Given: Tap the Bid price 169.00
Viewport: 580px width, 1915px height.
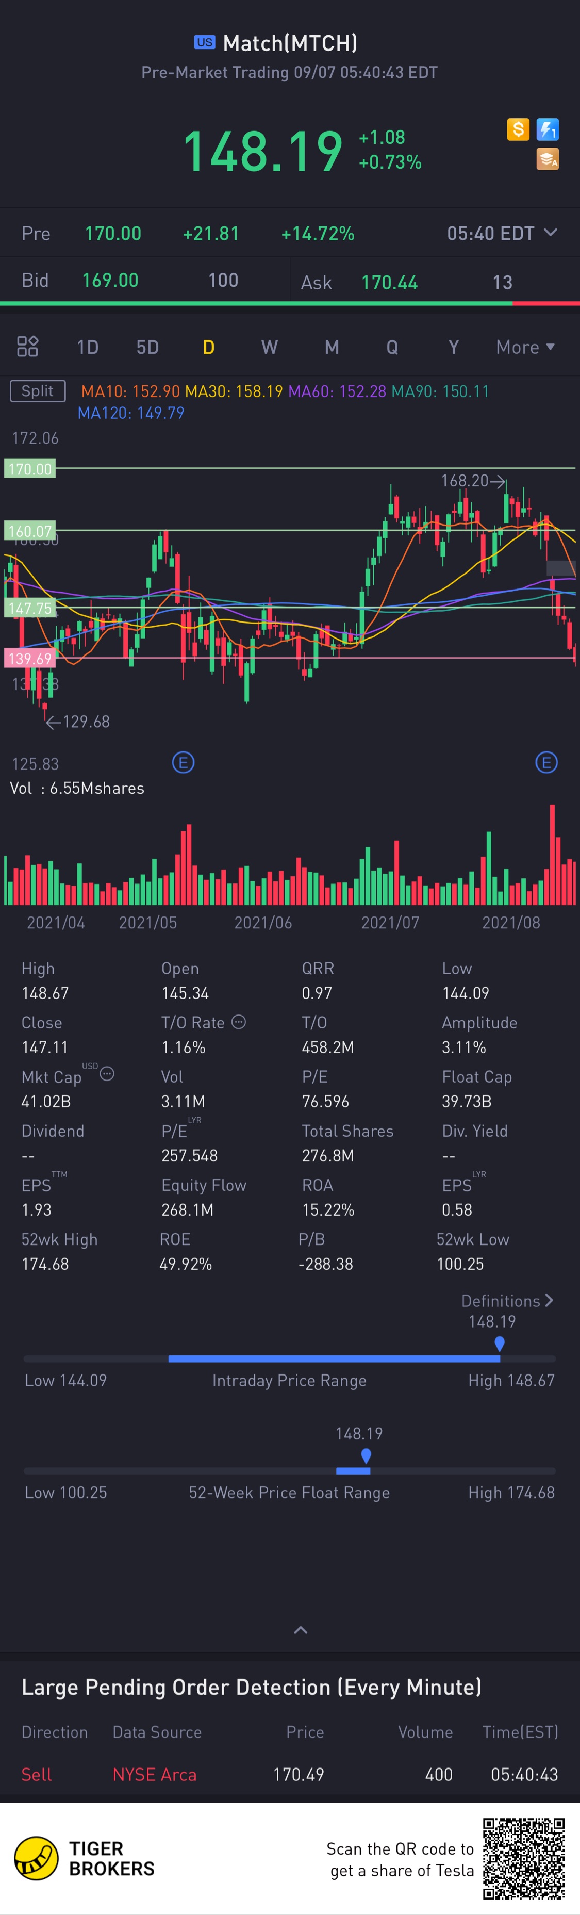Looking at the screenshot, I should 110,280.
